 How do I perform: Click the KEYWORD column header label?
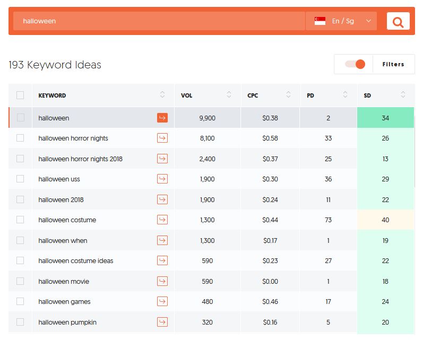coord(52,95)
